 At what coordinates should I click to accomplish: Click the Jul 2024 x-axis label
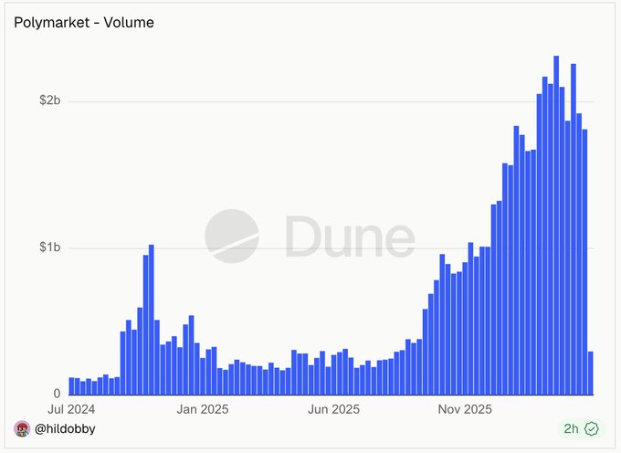pyautogui.click(x=71, y=409)
